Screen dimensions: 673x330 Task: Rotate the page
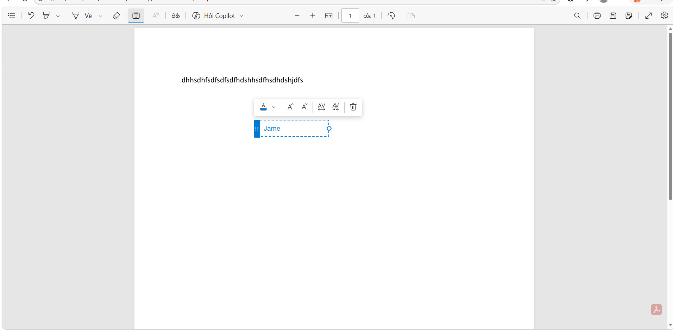coord(391,15)
